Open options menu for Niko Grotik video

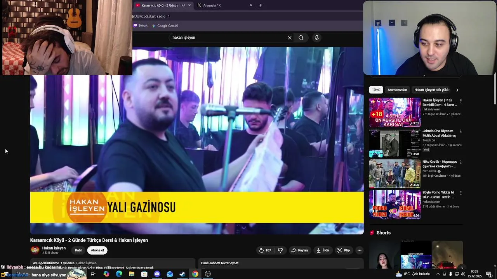461,162
